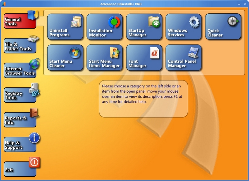
Task: Click the dial icon on Quick Cleaner
Action: (x=233, y=21)
